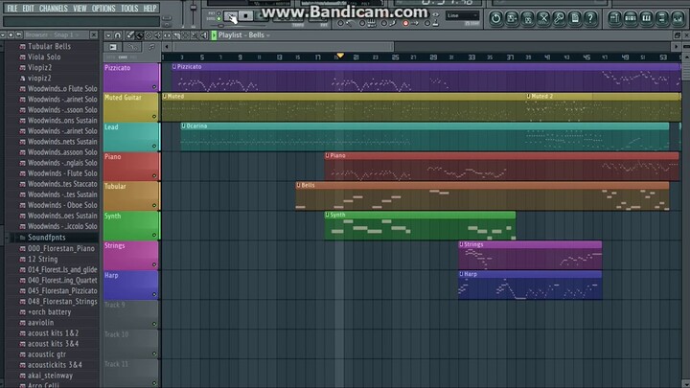Screen dimensions: 690x388
Task: Expand the Soundfonts folder in browser
Action: pos(46,237)
